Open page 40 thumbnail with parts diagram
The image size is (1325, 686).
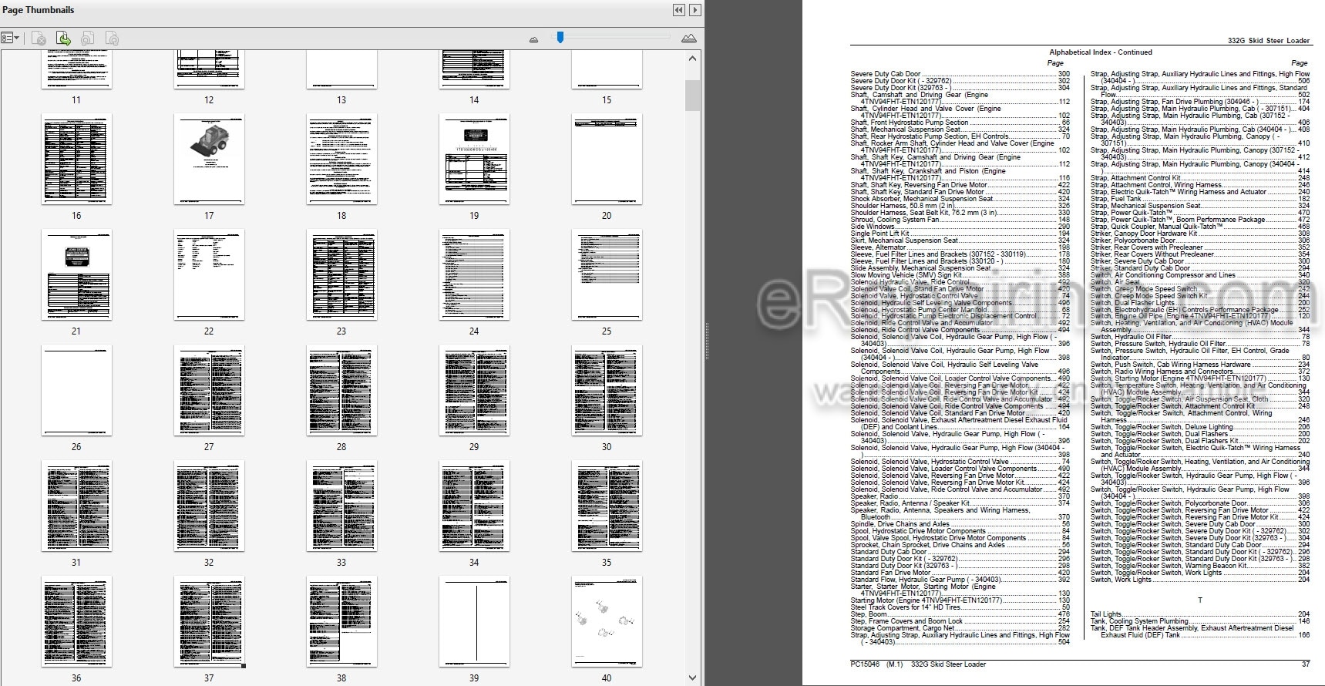pyautogui.click(x=607, y=622)
